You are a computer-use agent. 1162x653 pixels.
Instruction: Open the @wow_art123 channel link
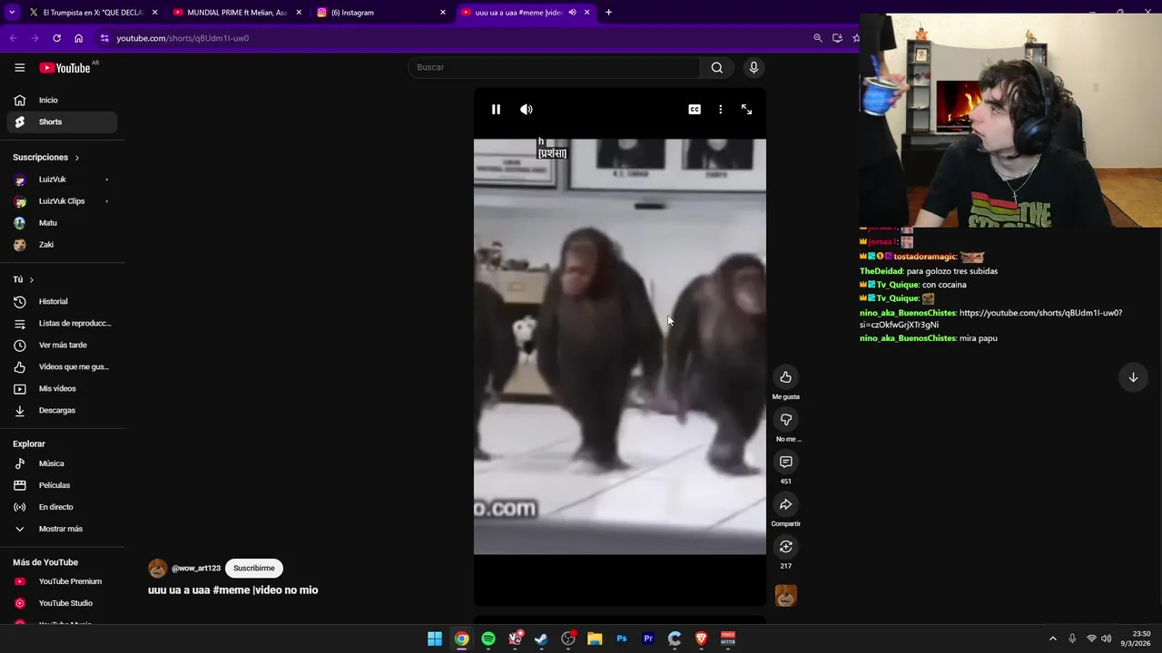(x=196, y=569)
